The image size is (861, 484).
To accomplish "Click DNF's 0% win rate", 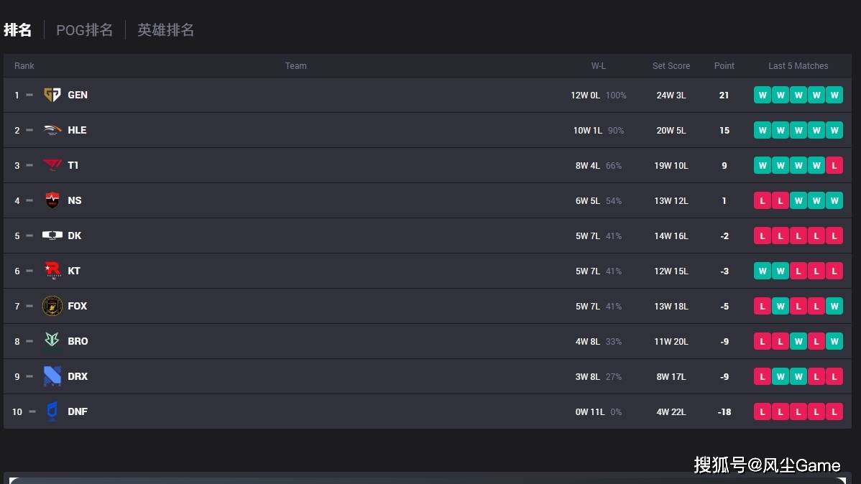I will [x=616, y=411].
